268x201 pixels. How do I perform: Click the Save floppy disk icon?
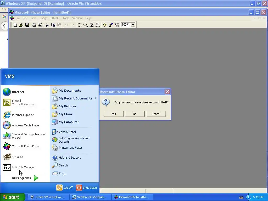(27, 25)
